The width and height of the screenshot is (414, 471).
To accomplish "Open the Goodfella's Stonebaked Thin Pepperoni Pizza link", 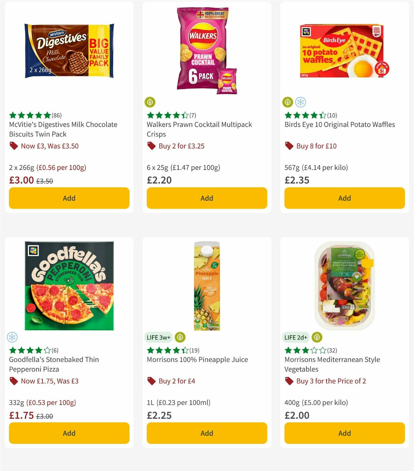I will click(54, 364).
